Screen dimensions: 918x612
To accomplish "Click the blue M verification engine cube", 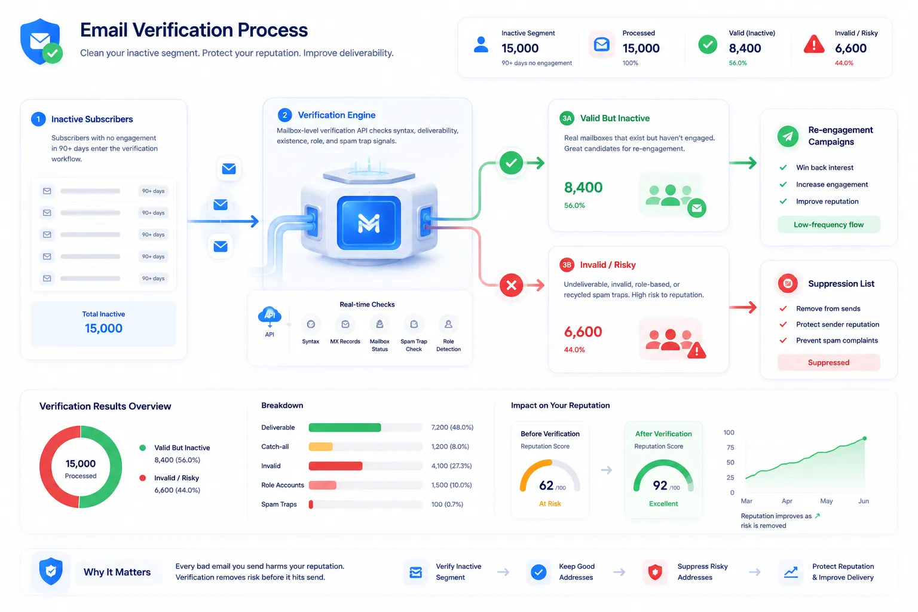I will pos(369,223).
